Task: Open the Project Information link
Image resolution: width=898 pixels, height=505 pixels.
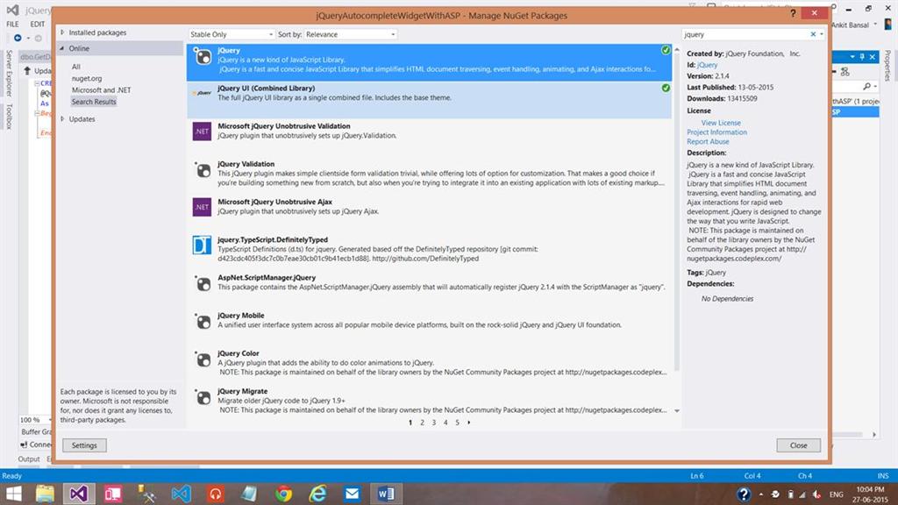Action: coord(716,132)
